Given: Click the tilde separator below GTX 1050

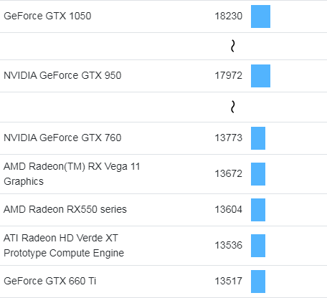Looking at the screenshot, I should pyautogui.click(x=233, y=46).
